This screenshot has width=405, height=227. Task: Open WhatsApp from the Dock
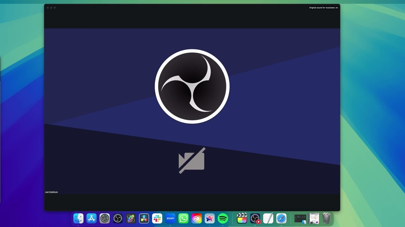184,218
